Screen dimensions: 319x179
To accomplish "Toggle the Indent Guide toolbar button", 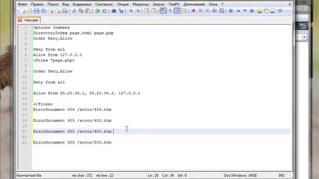I will coord(177,11).
